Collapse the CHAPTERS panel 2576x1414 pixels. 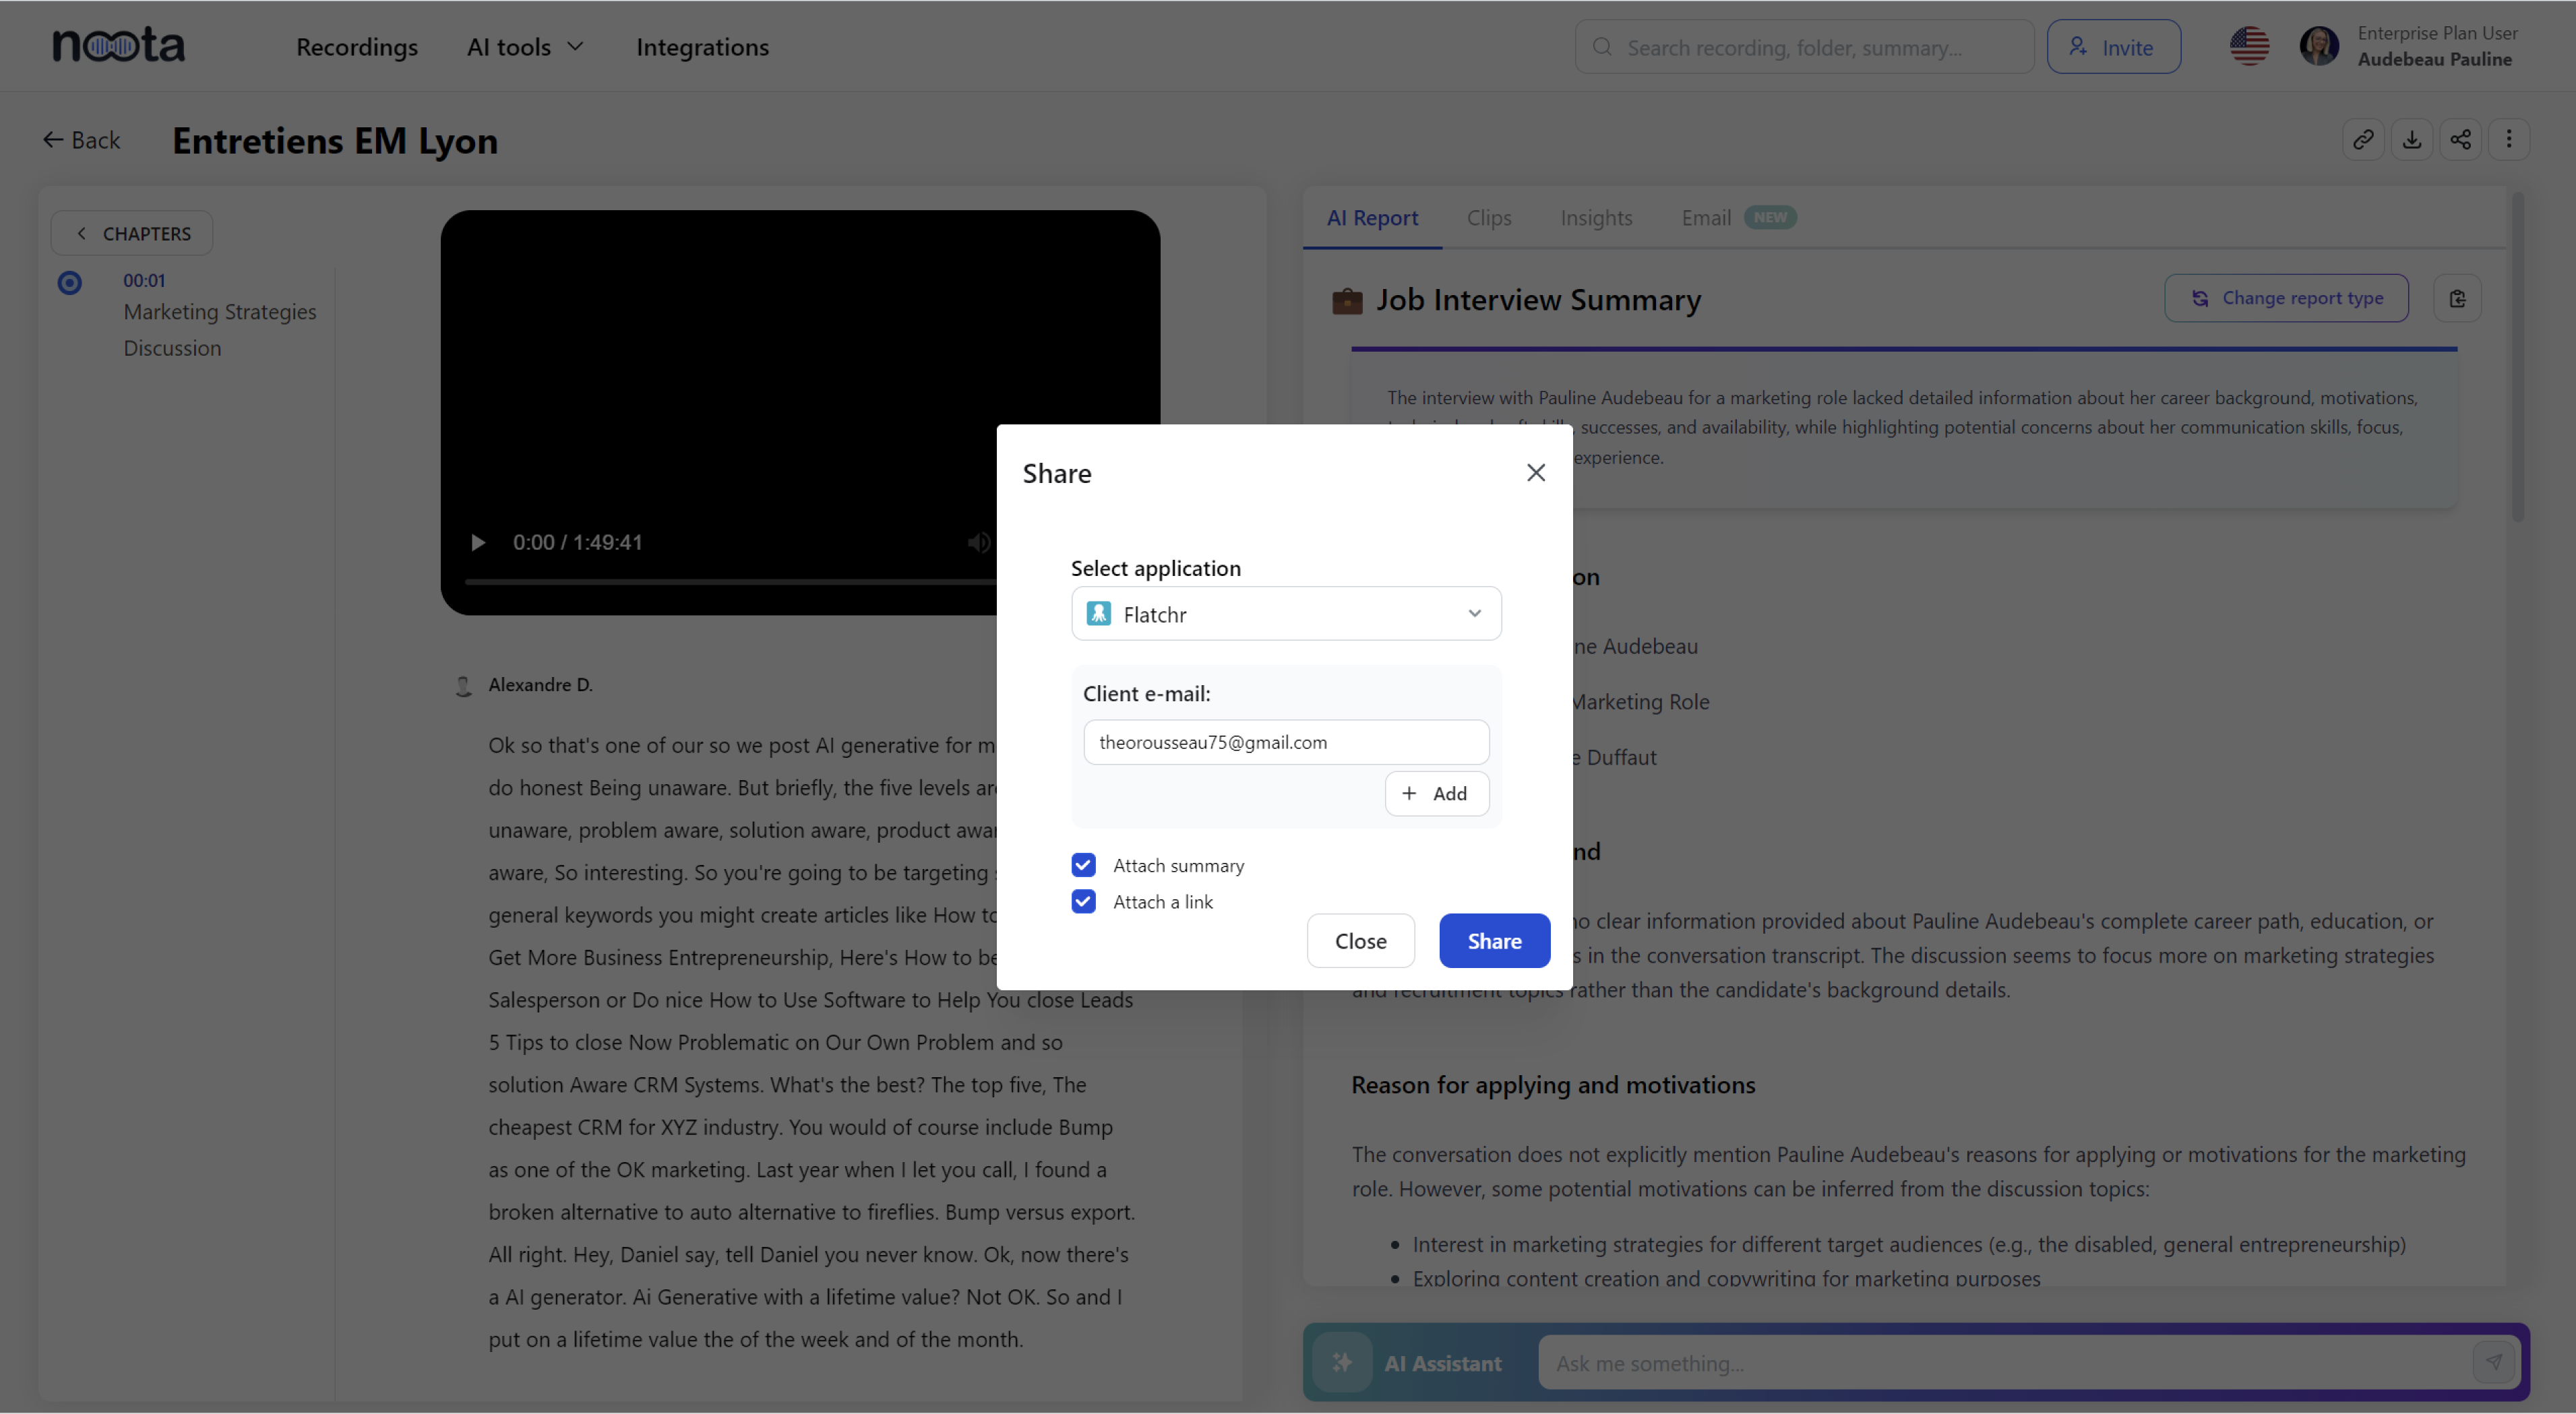[x=132, y=234]
